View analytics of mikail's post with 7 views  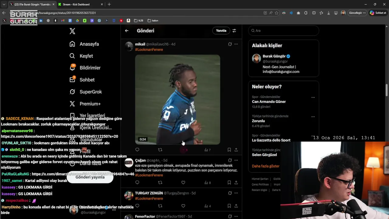(208, 150)
